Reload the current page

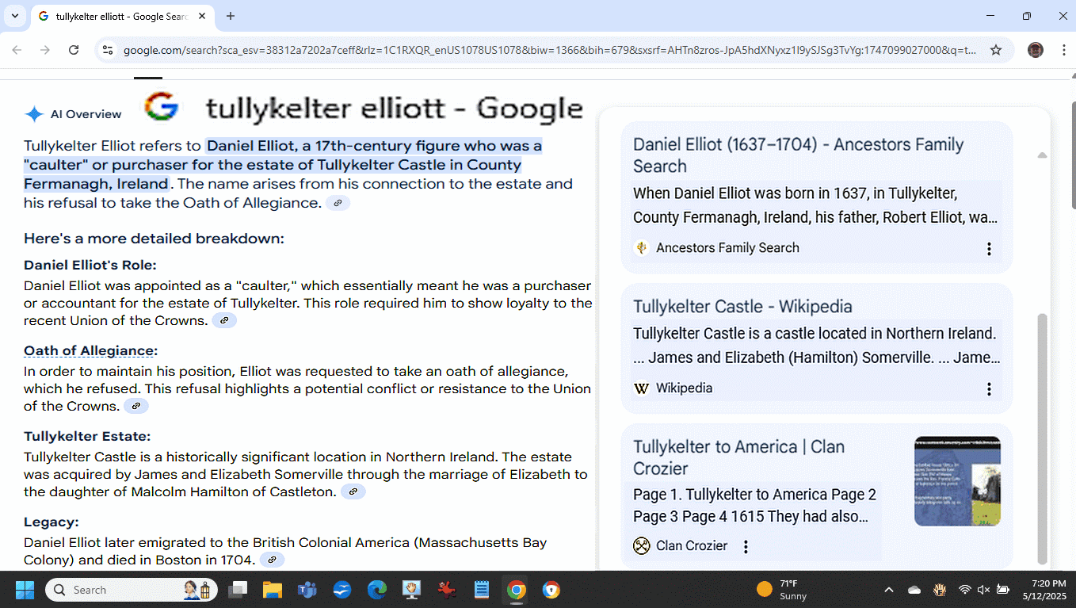(x=74, y=50)
